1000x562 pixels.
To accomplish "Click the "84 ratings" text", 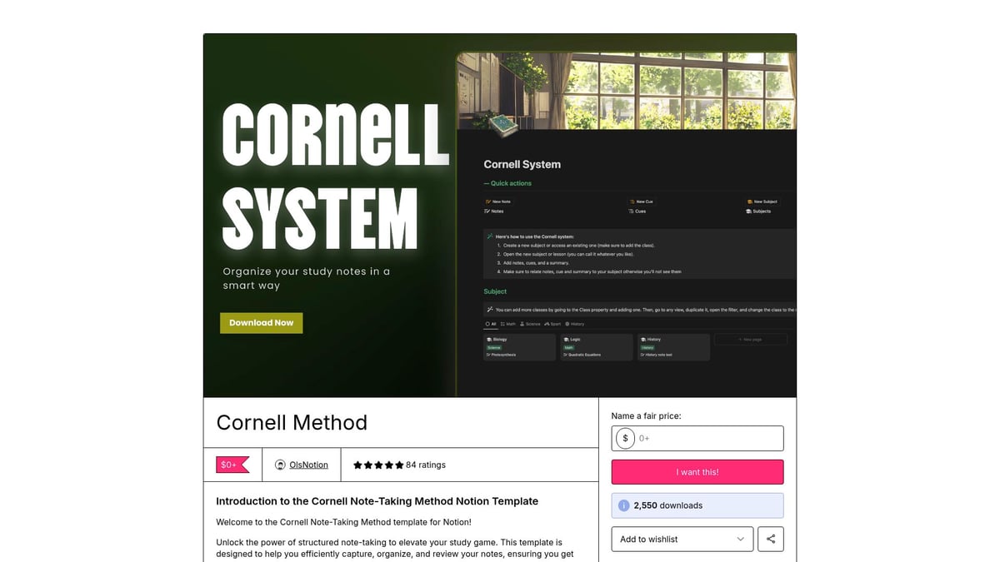I will pos(426,465).
